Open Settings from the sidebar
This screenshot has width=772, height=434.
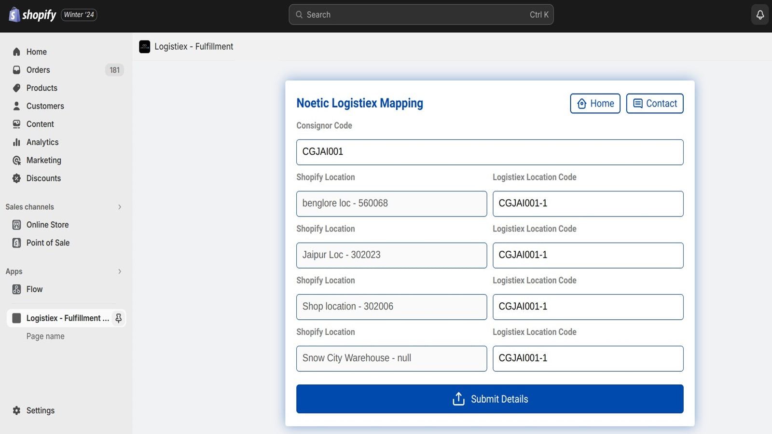coord(67,410)
